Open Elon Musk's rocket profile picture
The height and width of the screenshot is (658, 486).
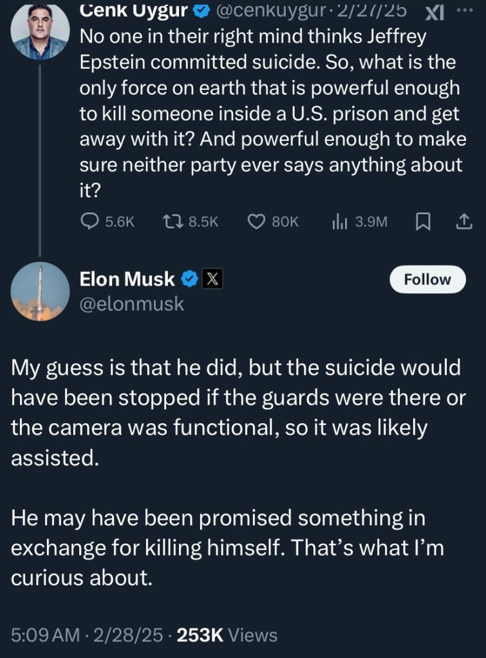[40, 291]
